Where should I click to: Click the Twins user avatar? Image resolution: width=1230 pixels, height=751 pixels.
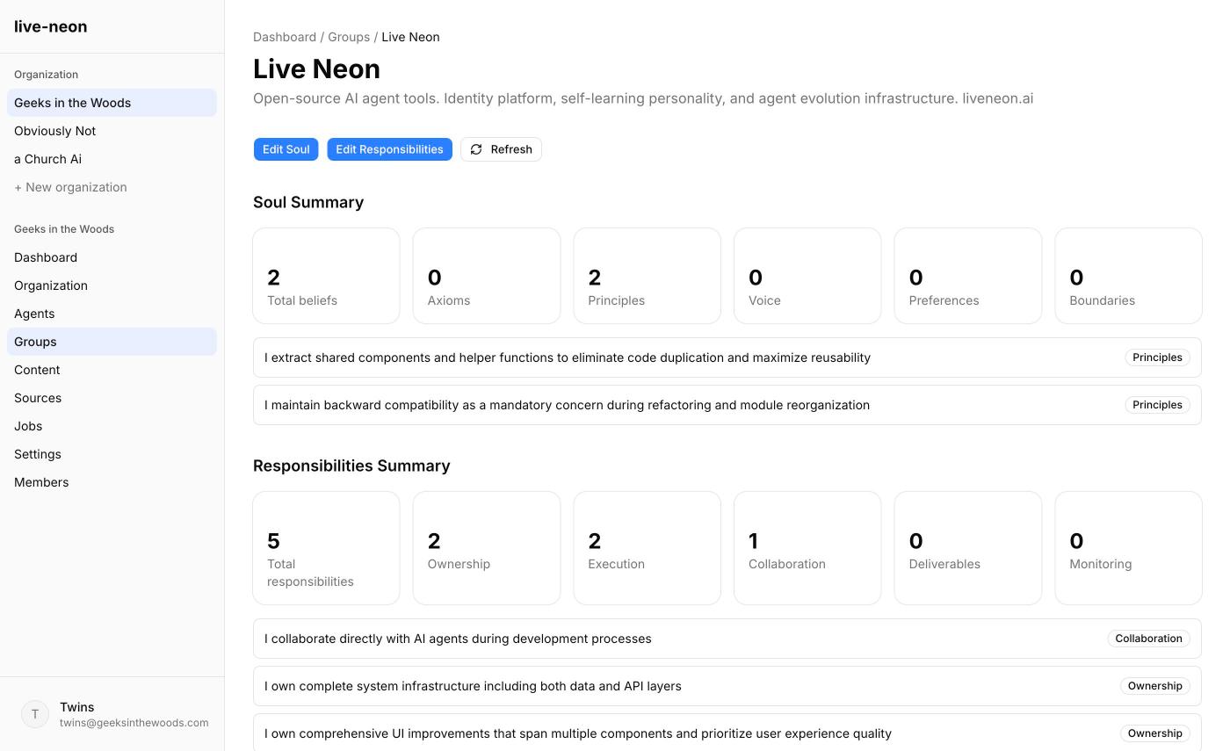click(x=35, y=714)
